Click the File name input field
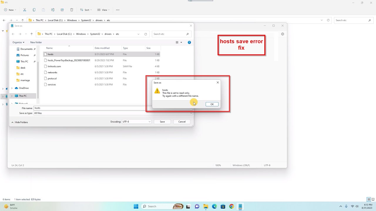This screenshot has width=376, height=211. [x=113, y=108]
